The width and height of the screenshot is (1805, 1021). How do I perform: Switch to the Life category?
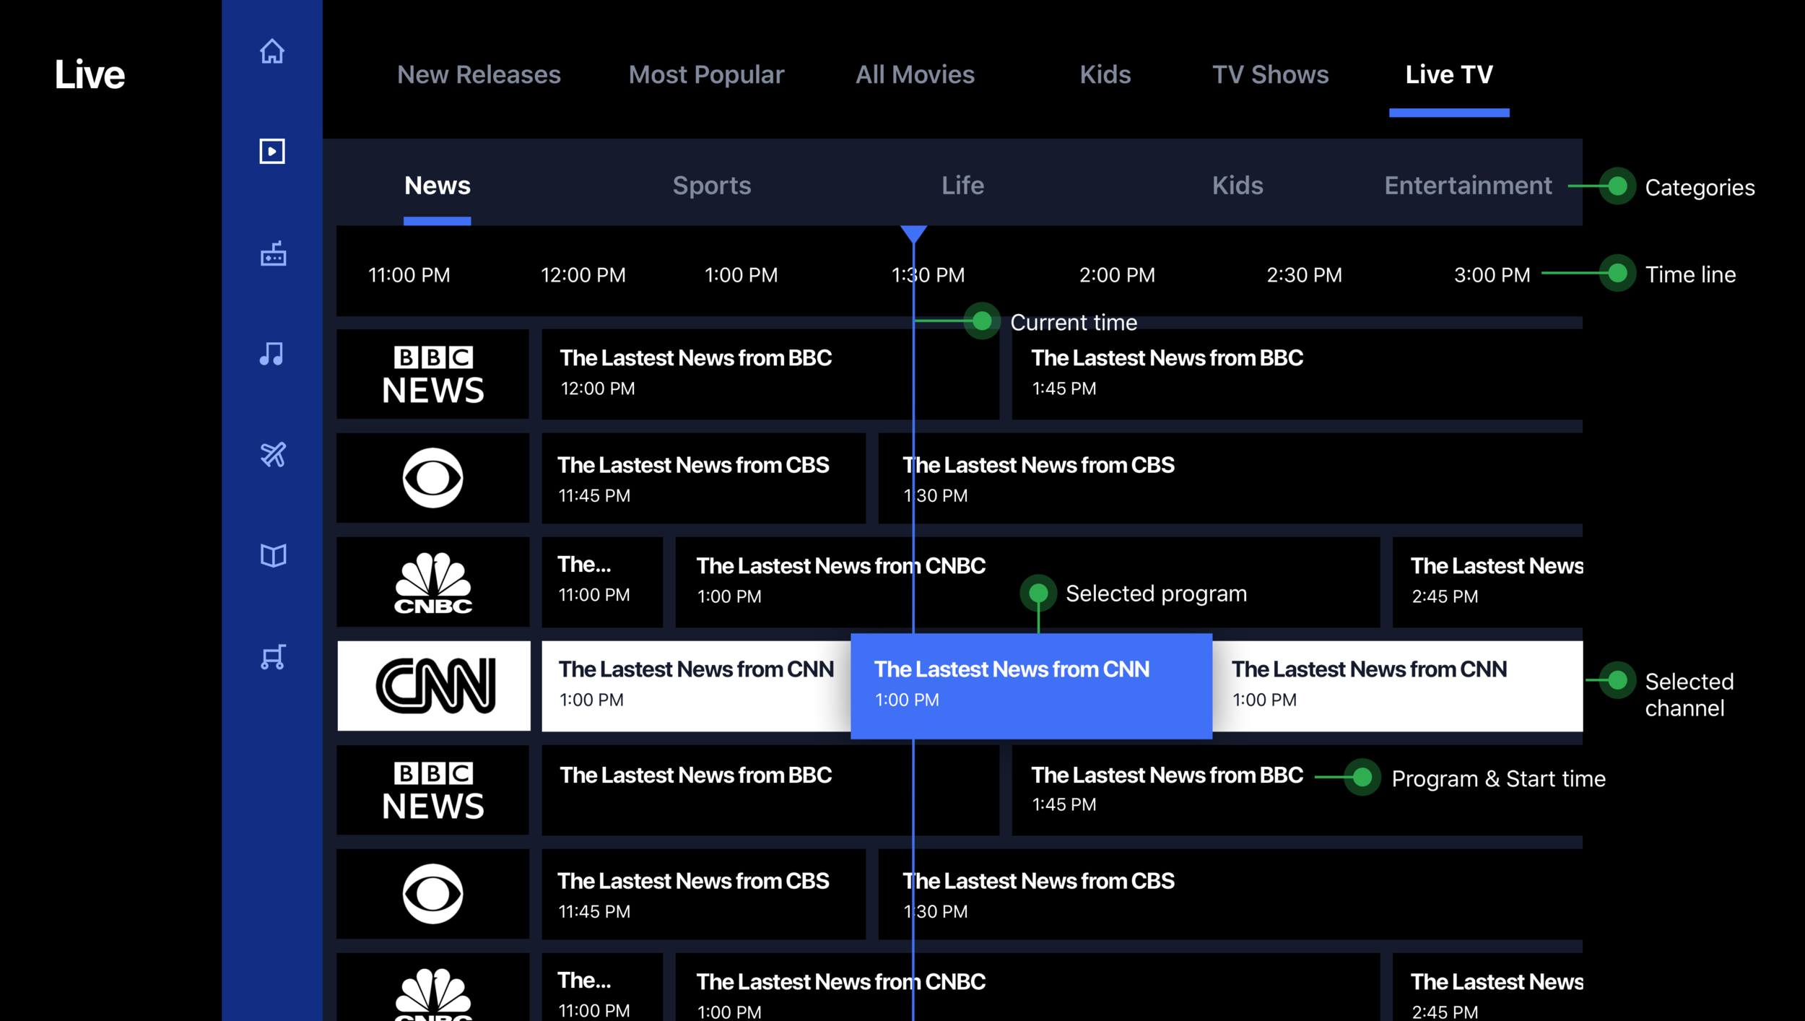coord(962,186)
